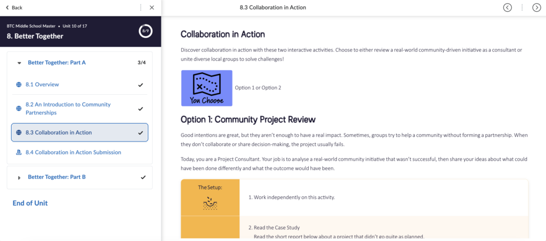546x241 pixels.
Task: Click the You Choose map thumbnail
Action: [206, 88]
